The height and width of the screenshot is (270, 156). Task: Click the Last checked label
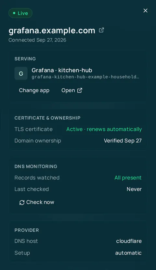pos(32,189)
